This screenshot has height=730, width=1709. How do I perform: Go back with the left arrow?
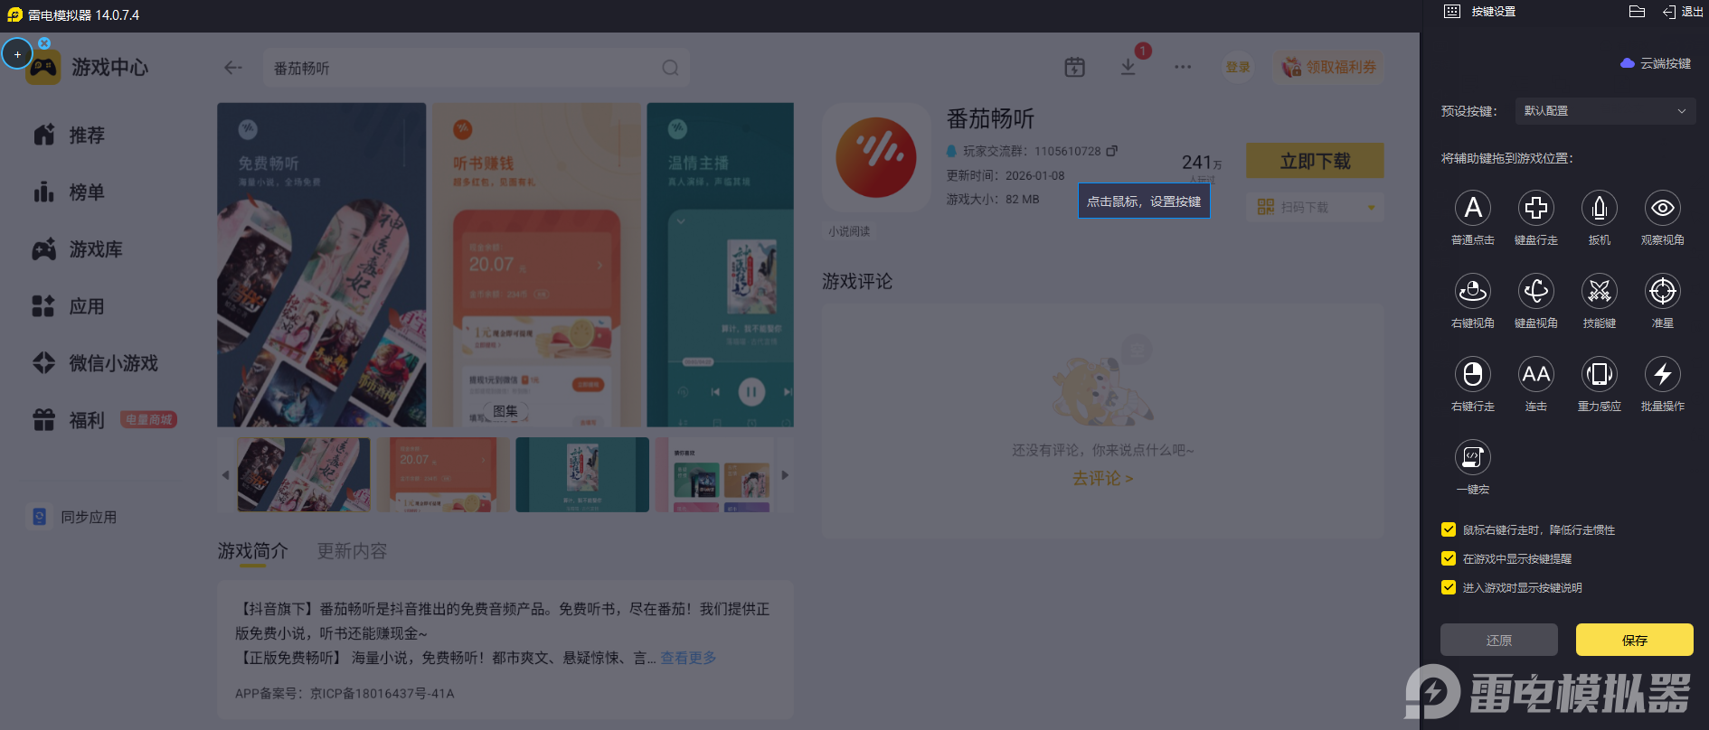click(x=233, y=68)
